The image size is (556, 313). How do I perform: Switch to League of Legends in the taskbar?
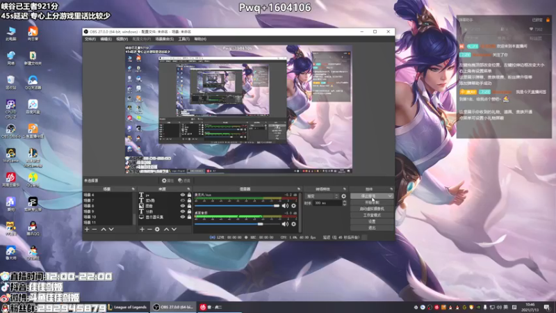(127, 307)
